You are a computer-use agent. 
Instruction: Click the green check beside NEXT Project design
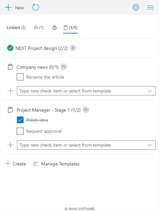10,48
